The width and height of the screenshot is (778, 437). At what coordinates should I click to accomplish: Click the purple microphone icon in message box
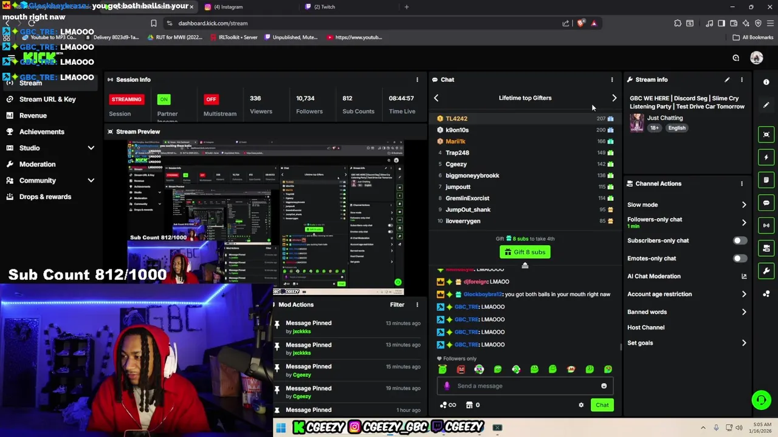click(x=447, y=386)
